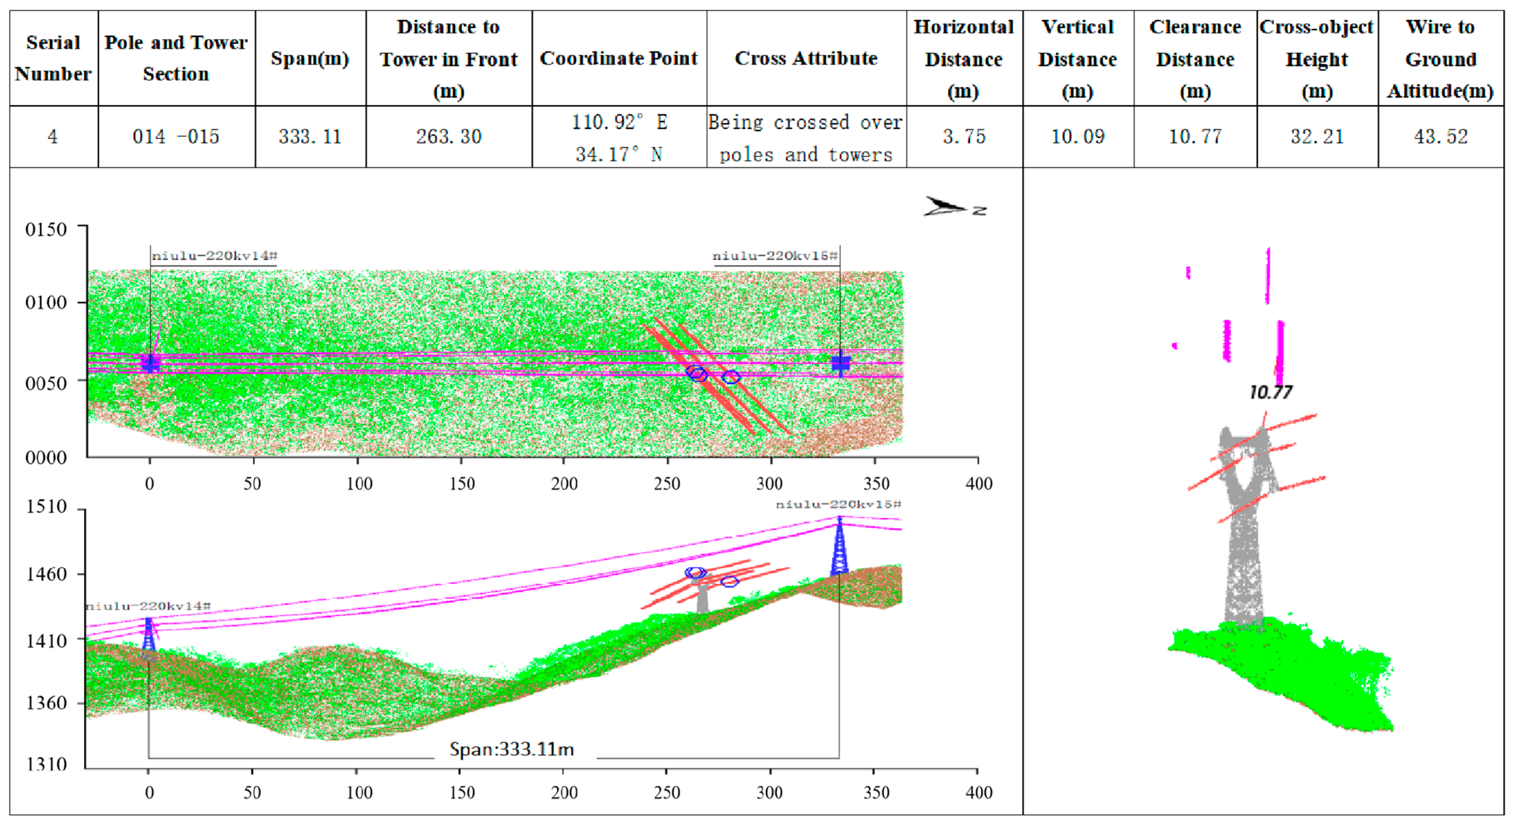Click blue tower 15# in profile view
This screenshot has width=1513, height=826.
839,548
